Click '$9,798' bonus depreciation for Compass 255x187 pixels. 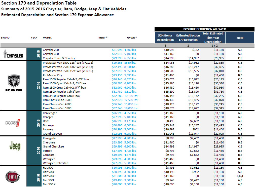pos(170,155)
